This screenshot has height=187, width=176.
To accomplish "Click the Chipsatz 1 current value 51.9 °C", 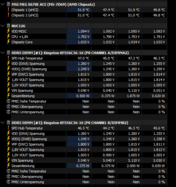I will click(83, 10).
